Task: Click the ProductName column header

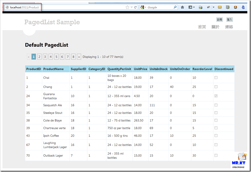Action: (56, 69)
